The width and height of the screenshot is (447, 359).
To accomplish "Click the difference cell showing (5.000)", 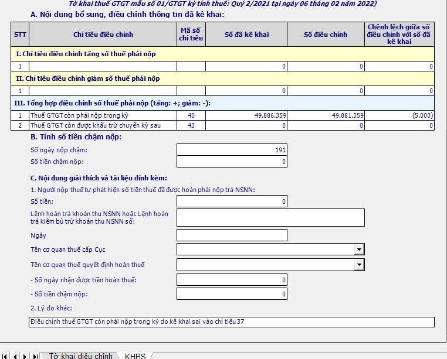I will click(x=399, y=115).
